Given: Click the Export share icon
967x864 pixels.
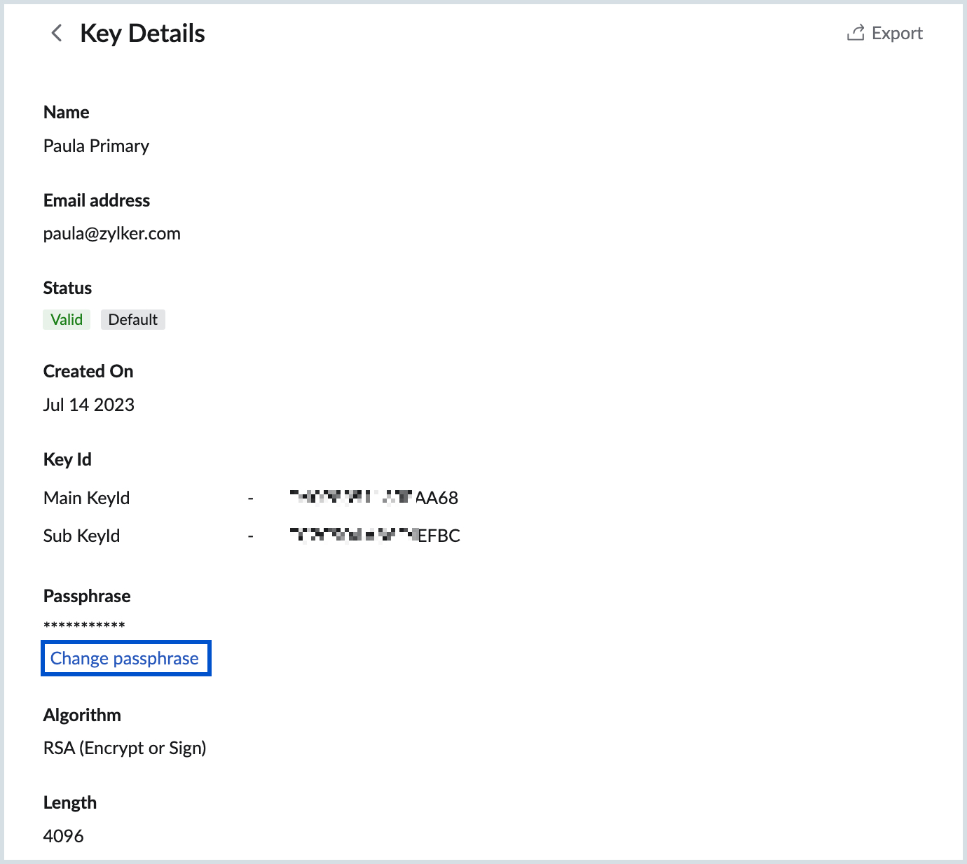Looking at the screenshot, I should pyautogui.click(x=855, y=33).
